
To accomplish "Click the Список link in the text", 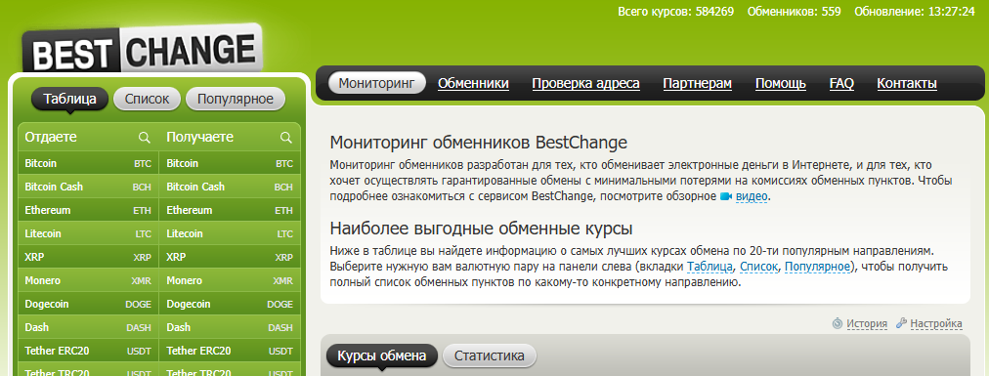I will click(x=758, y=267).
